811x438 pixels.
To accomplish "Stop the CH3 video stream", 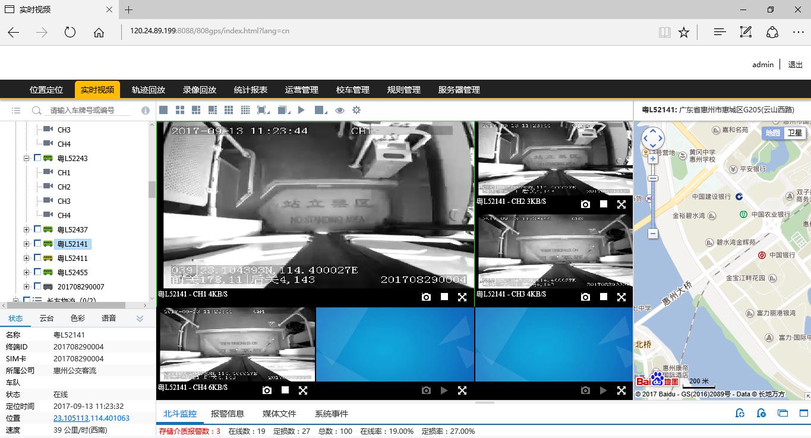I will pos(604,297).
